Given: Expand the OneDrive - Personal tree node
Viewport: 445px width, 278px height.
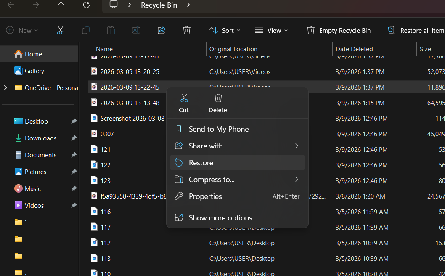Looking at the screenshot, I should pos(6,88).
